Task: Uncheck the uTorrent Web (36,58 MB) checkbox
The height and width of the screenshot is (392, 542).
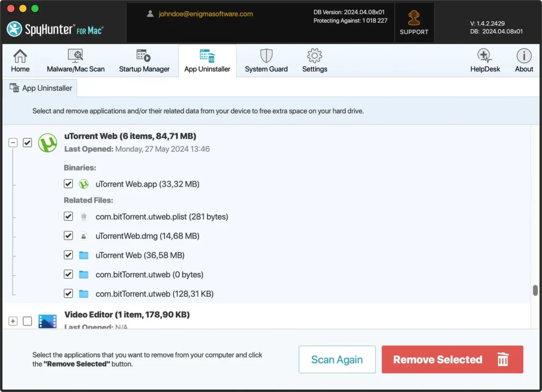Action: coord(68,255)
